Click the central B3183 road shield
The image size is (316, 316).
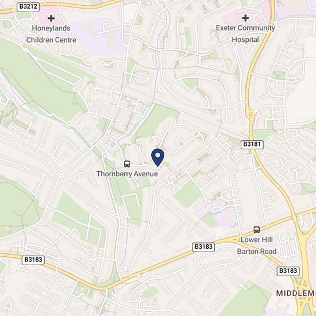203,247
